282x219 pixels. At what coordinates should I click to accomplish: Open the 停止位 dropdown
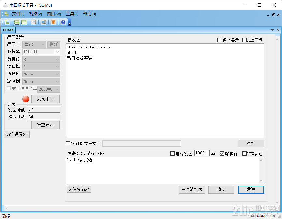tap(41, 67)
